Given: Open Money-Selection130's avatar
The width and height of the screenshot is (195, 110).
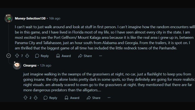Looking at the screenshot, I should 9,18.
